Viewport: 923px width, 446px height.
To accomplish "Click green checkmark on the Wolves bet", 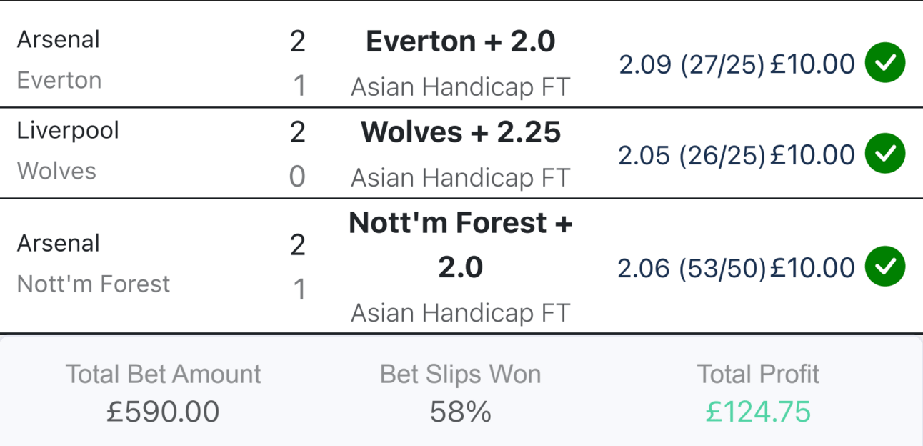I will tap(885, 154).
